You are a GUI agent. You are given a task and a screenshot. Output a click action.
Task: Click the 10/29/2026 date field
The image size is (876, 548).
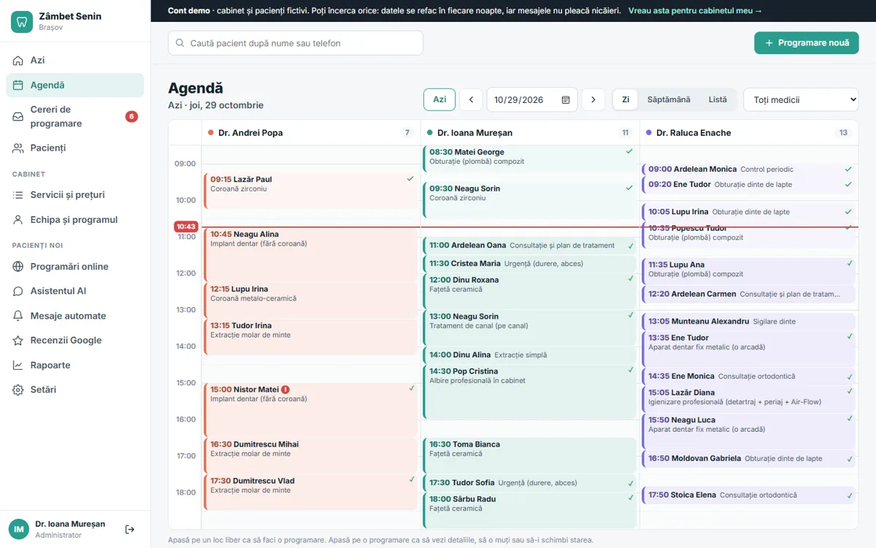(x=532, y=100)
